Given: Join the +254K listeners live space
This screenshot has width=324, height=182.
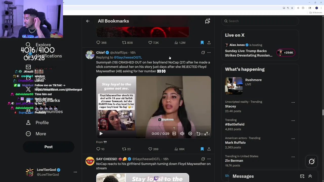Looking at the screenshot, I should (x=286, y=53).
